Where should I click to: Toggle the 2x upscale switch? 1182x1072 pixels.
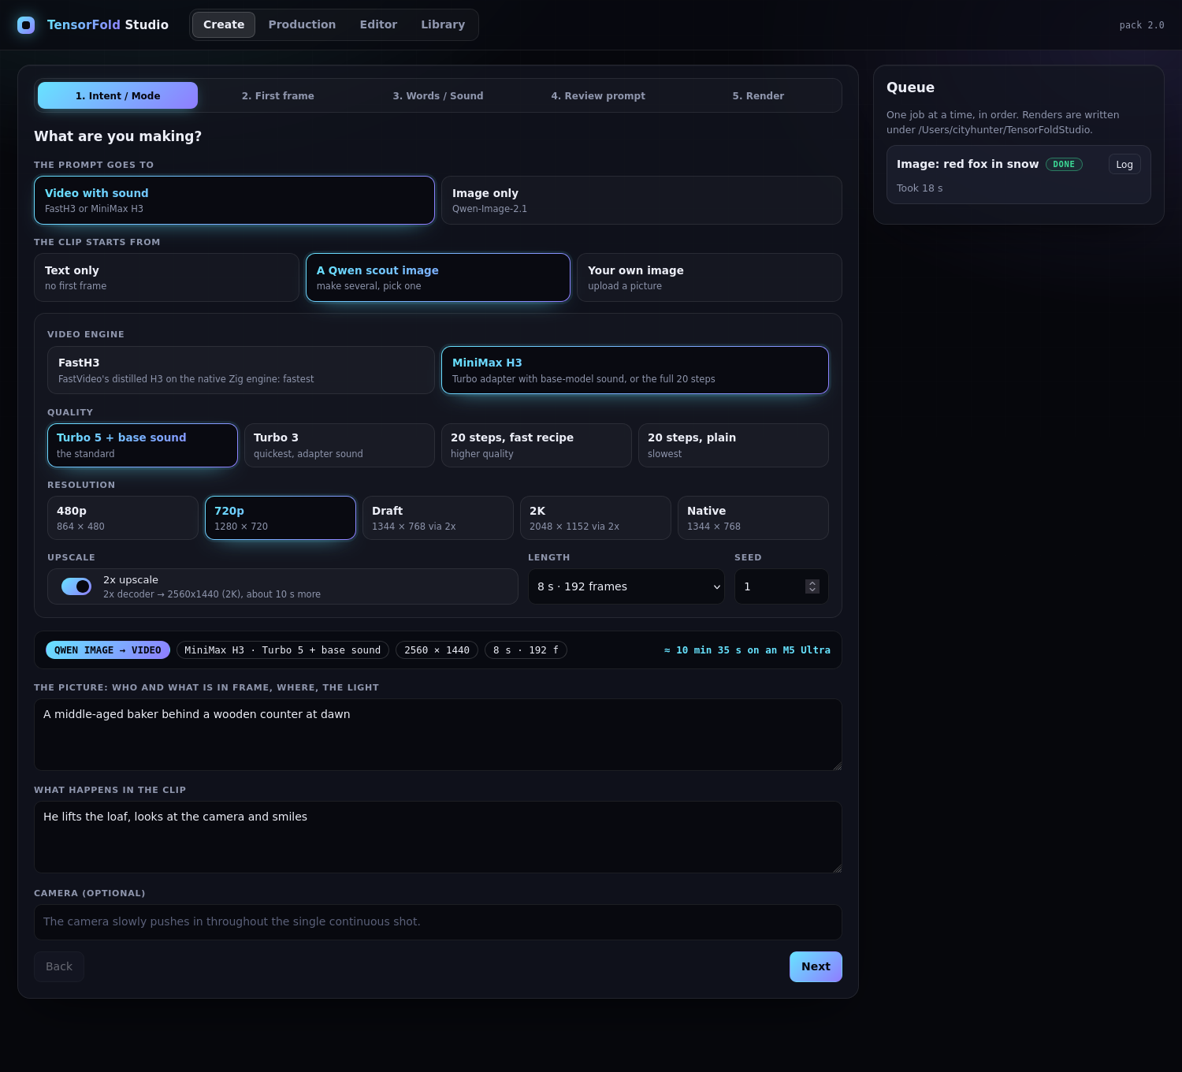click(x=76, y=586)
